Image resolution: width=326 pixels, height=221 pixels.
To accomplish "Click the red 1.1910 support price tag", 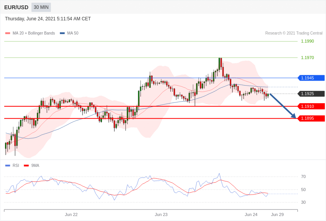I will [x=311, y=106].
